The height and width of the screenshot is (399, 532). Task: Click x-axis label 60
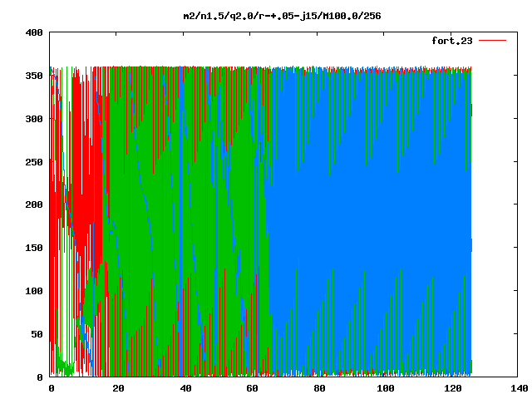pos(252,388)
